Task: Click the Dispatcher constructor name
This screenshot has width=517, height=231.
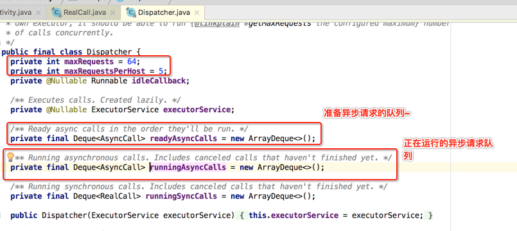Action: point(64,216)
